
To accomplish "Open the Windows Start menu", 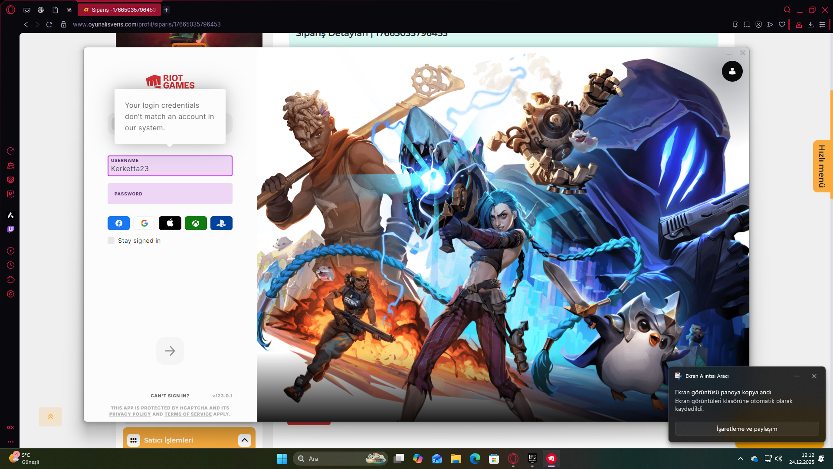I will (282, 459).
